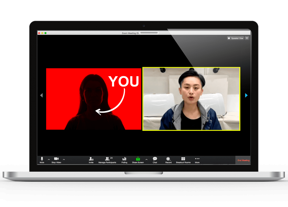Select the yellow-highlighted speaker video tile
The width and height of the screenshot is (288, 207).
click(x=191, y=99)
